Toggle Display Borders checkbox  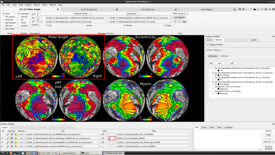[x=208, y=45]
